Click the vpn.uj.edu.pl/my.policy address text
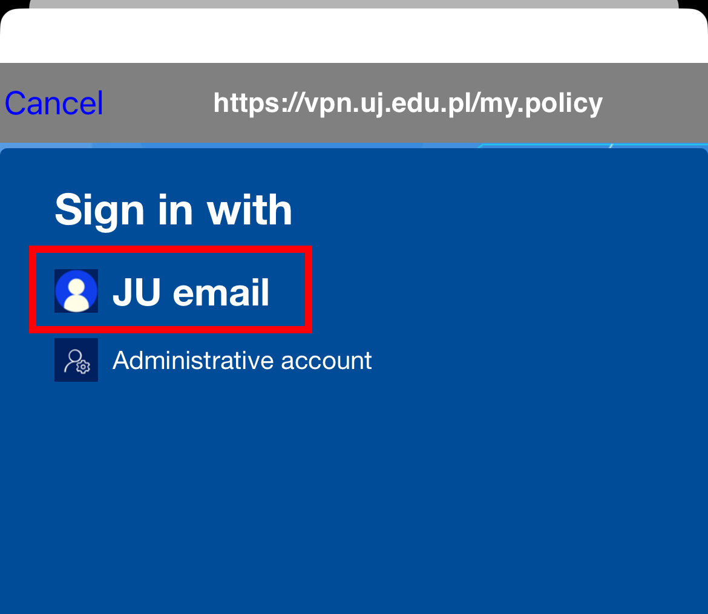This screenshot has height=614, width=708. tap(408, 103)
